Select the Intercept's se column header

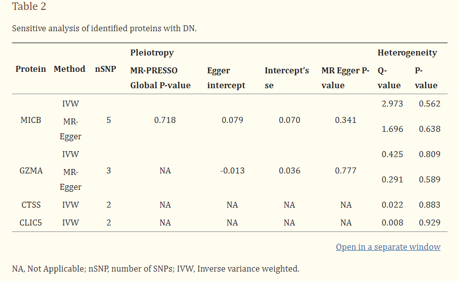click(287, 78)
